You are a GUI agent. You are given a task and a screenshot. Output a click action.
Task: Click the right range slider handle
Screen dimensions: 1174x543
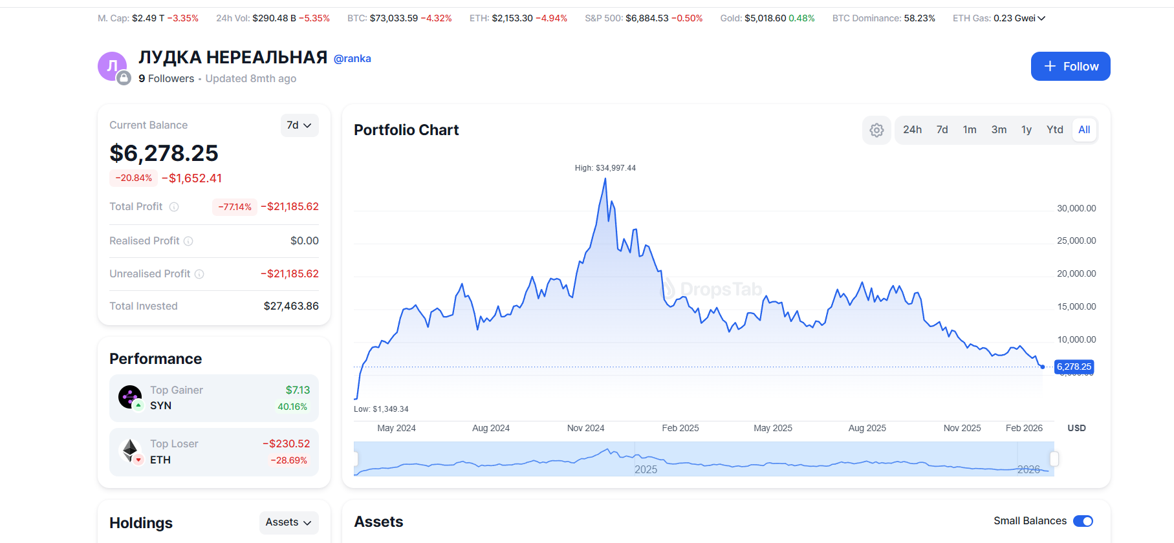click(x=1054, y=459)
